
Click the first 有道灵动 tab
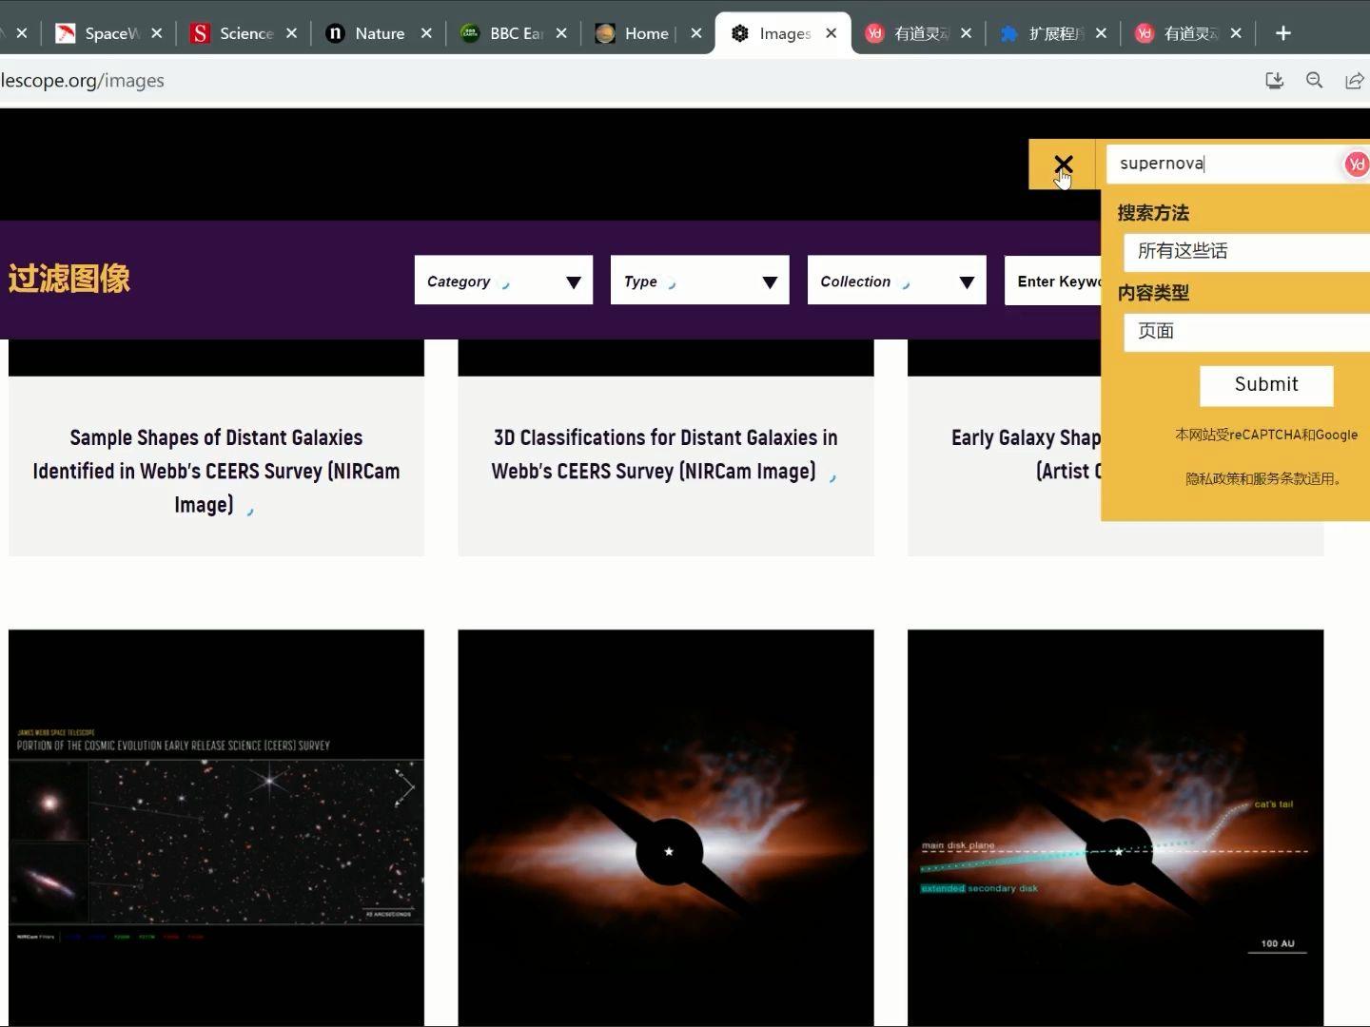(918, 33)
